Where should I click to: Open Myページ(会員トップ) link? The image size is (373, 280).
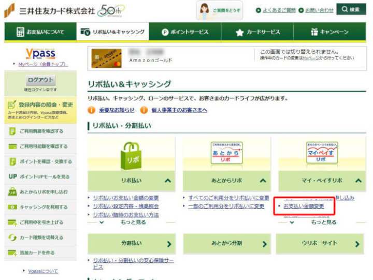point(43,64)
